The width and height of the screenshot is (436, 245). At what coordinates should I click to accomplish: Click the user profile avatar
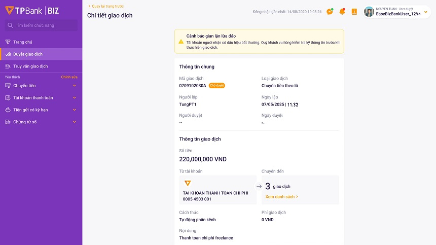tap(369, 12)
